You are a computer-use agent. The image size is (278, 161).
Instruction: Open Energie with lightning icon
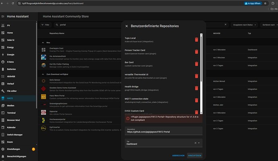pyautogui.click(x=18, y=55)
